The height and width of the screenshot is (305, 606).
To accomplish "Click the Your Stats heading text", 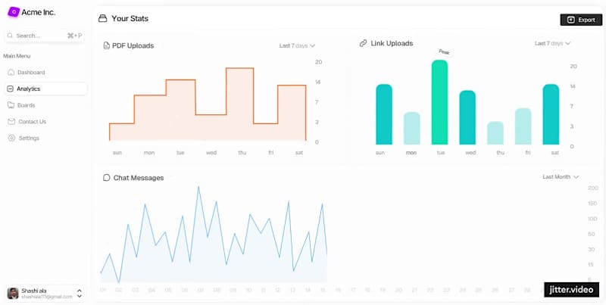I will [130, 18].
